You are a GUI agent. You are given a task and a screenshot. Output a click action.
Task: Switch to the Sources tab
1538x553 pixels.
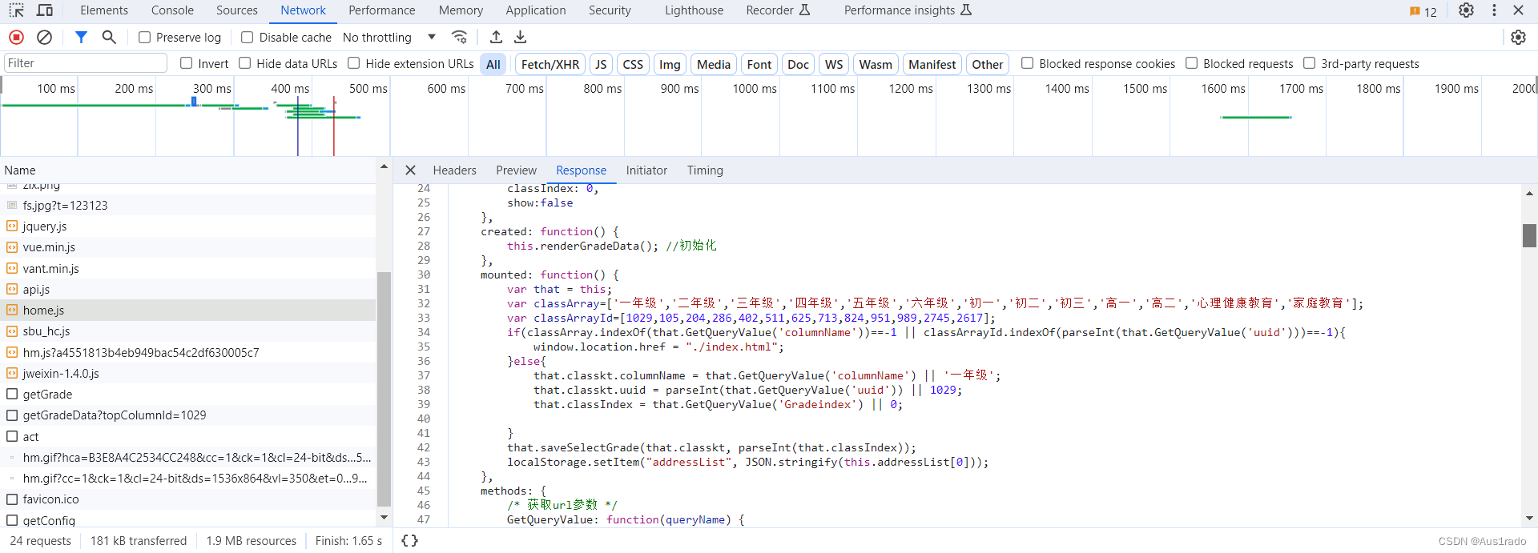pos(237,10)
